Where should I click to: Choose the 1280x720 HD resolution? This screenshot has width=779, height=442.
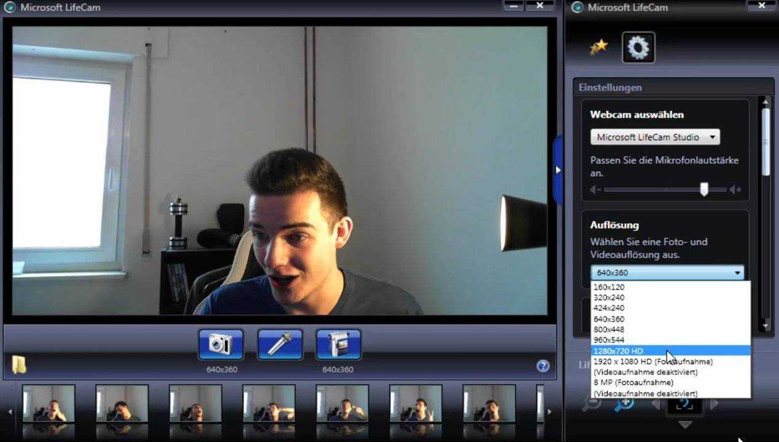[x=670, y=351]
